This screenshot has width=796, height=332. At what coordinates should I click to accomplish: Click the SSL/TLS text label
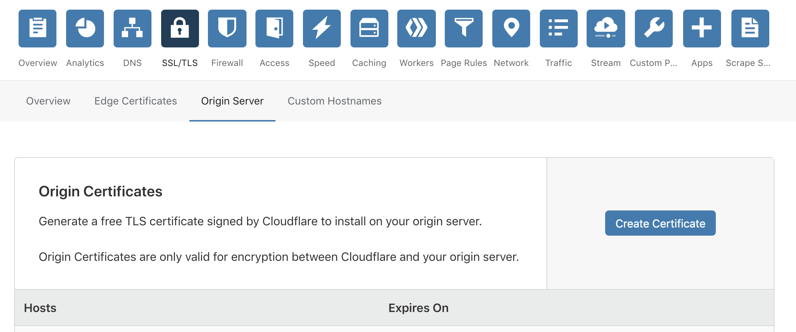coord(180,63)
